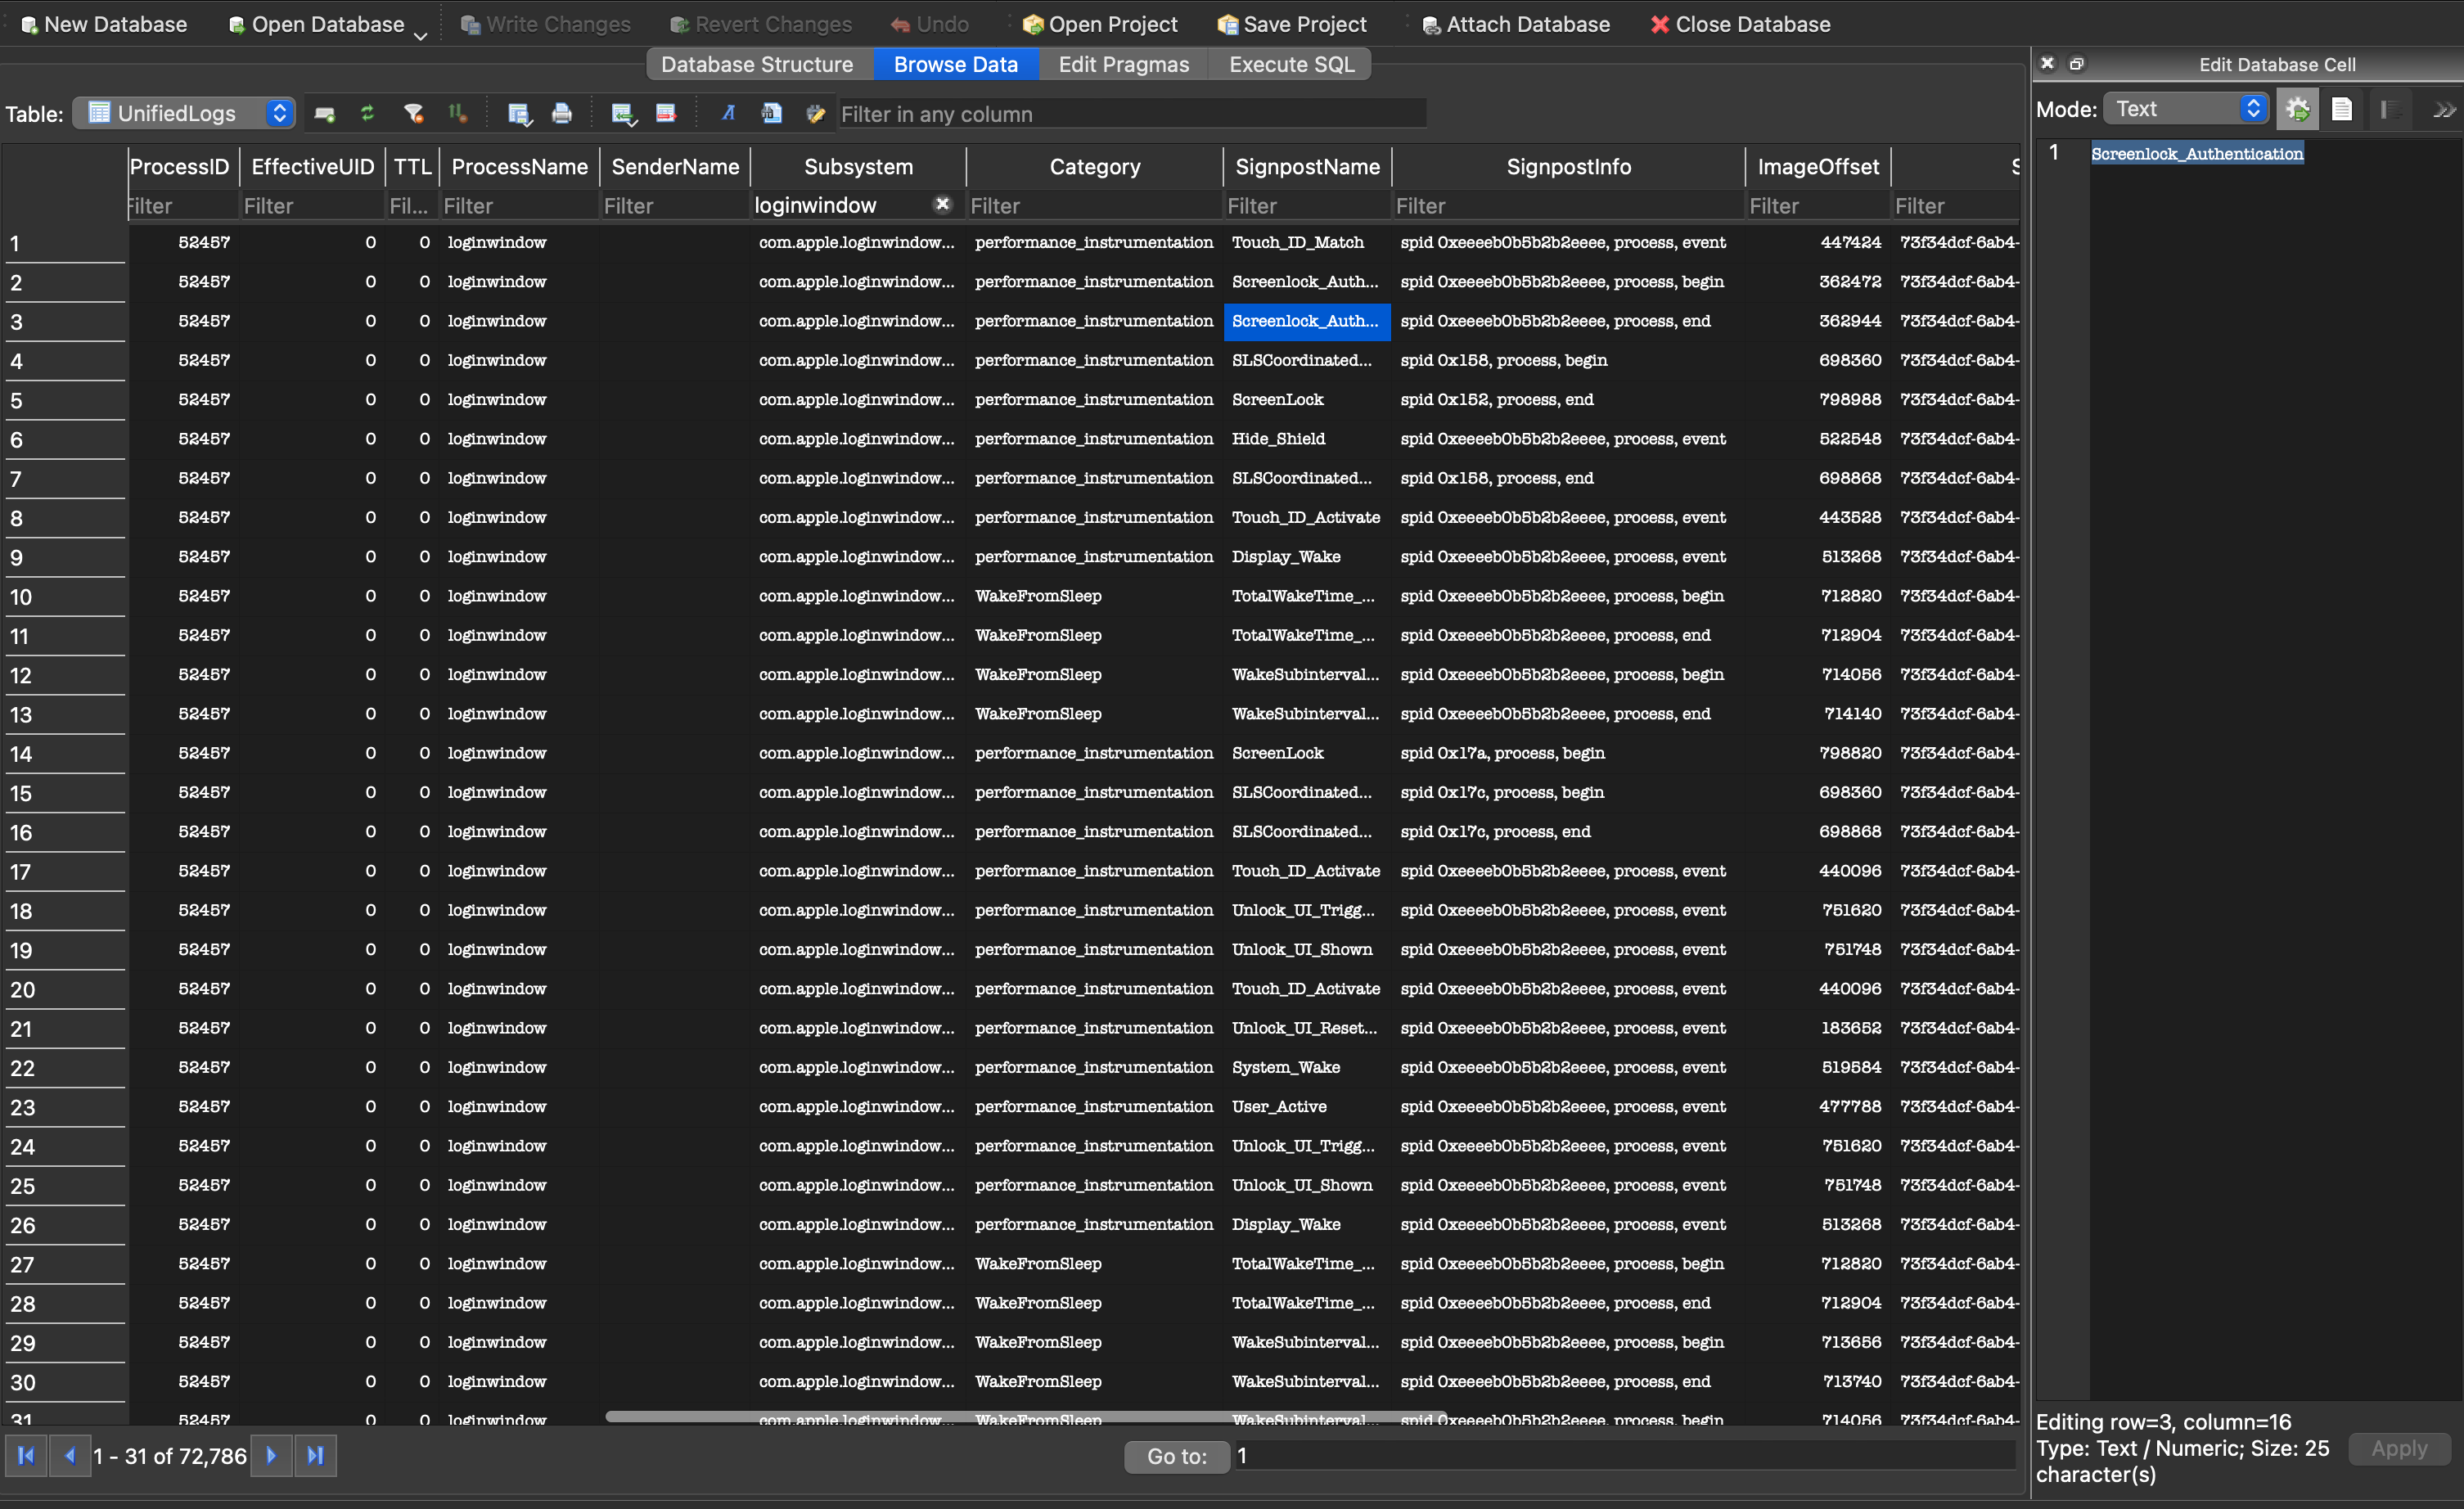
Task: Click the Open Database toolbar button
Action: click(x=316, y=25)
